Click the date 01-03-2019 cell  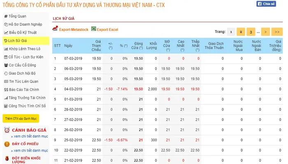point(73,99)
